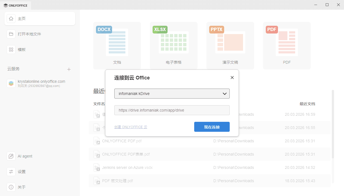Click the templates grid icon

click(x=11, y=50)
